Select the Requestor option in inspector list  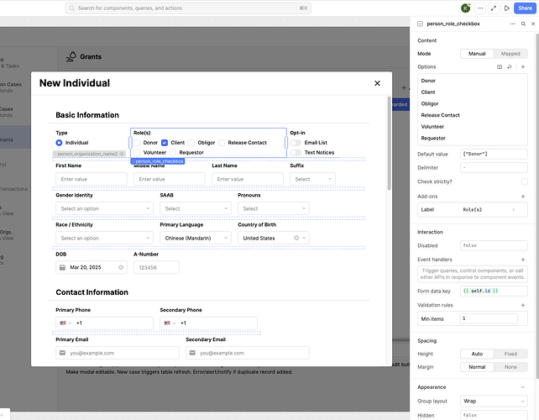tap(473, 139)
